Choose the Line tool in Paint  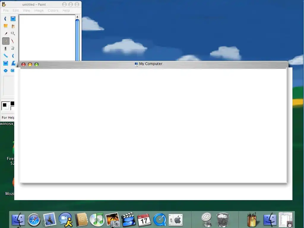point(6,56)
